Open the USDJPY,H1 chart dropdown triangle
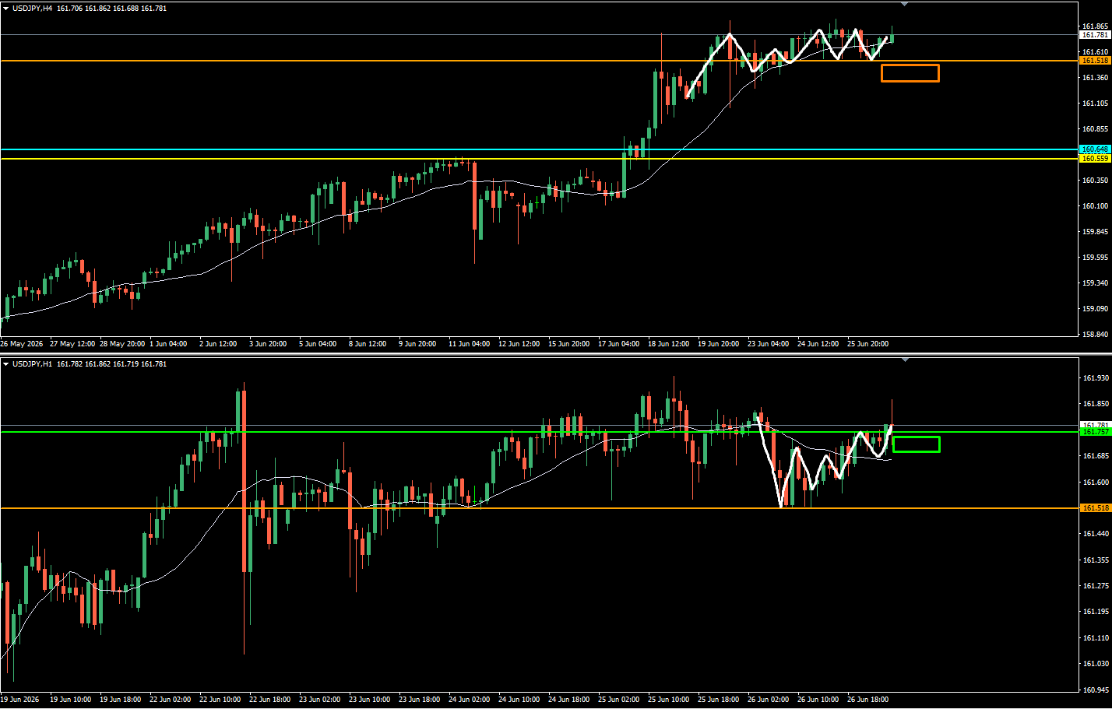 [6, 364]
